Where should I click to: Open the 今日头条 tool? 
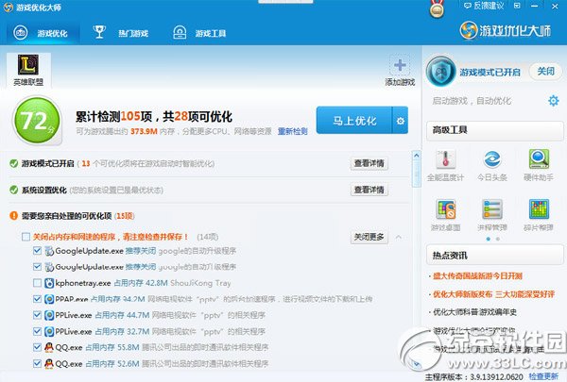pos(492,165)
